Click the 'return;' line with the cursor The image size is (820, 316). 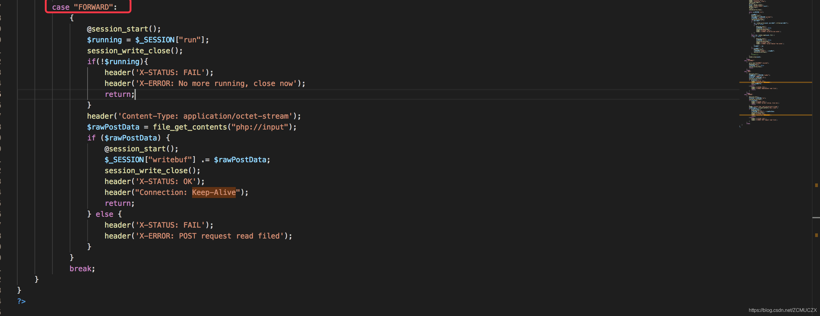coord(120,94)
